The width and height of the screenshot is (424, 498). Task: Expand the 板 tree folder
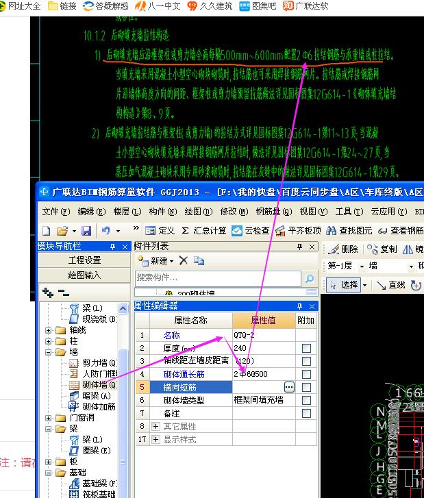coord(48,462)
